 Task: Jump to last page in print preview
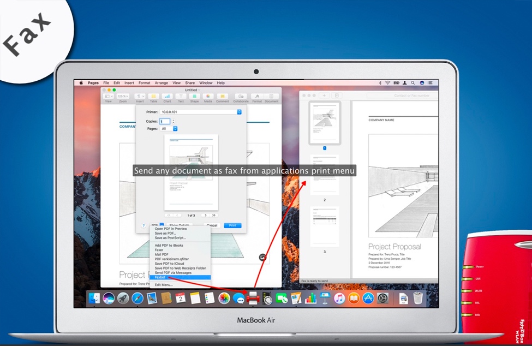click(x=214, y=216)
